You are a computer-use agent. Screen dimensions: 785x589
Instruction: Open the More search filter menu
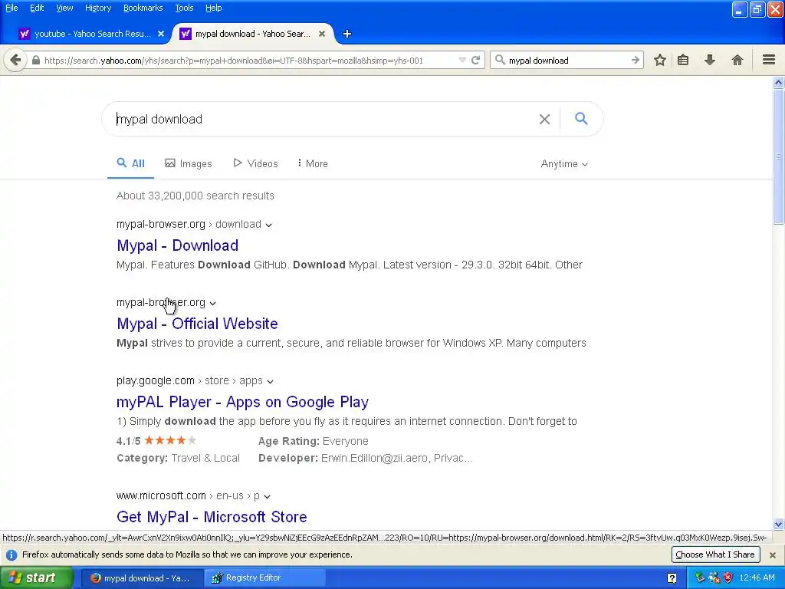[x=313, y=164]
